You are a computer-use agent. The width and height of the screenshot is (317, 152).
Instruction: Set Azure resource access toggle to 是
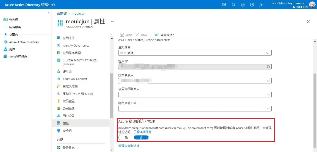click(126, 137)
